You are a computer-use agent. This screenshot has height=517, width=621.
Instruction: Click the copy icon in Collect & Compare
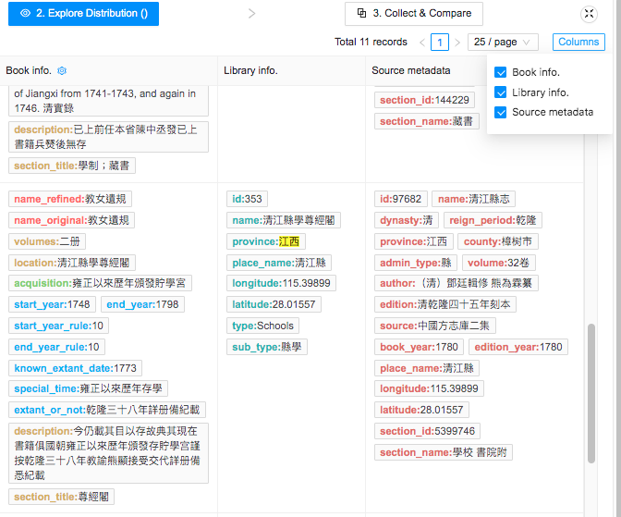(x=359, y=14)
